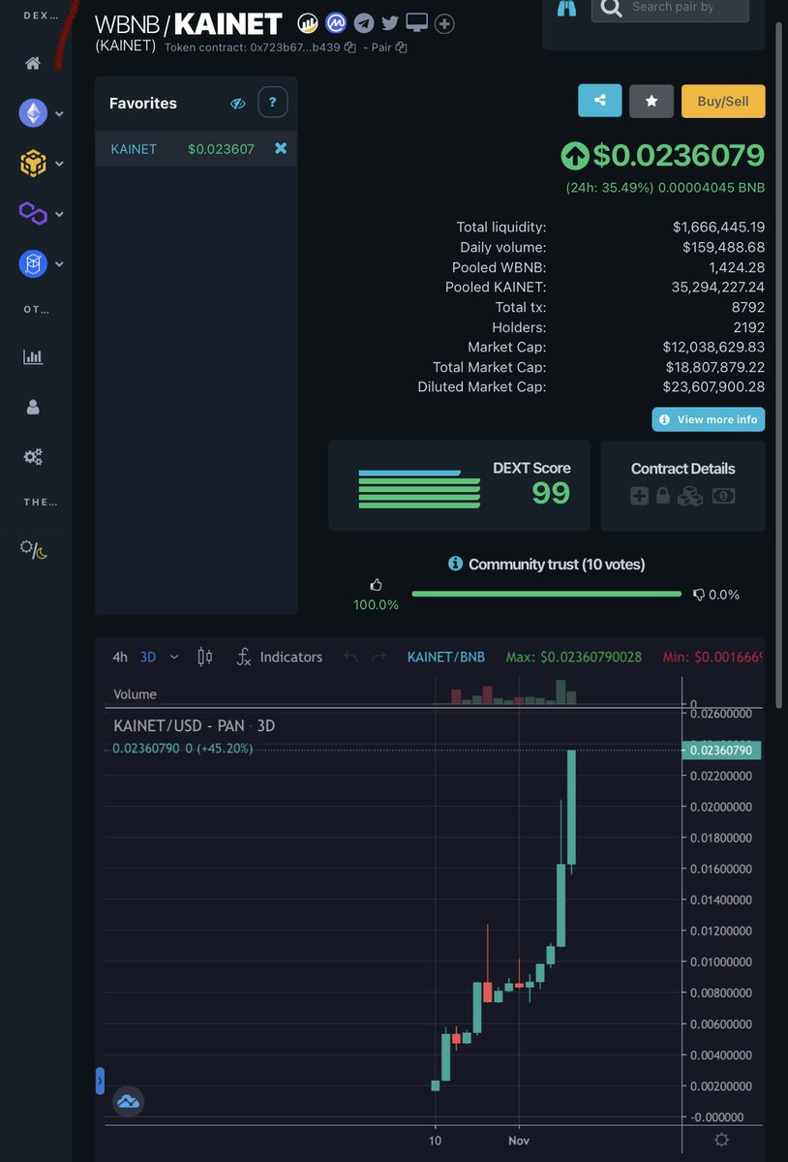Open the Telegram icon link

pyautogui.click(x=363, y=23)
